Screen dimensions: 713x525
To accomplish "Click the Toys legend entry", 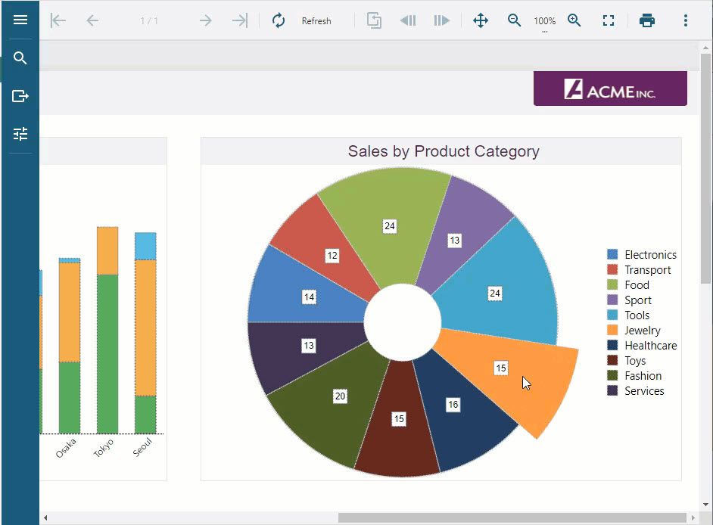I will pyautogui.click(x=627, y=360).
